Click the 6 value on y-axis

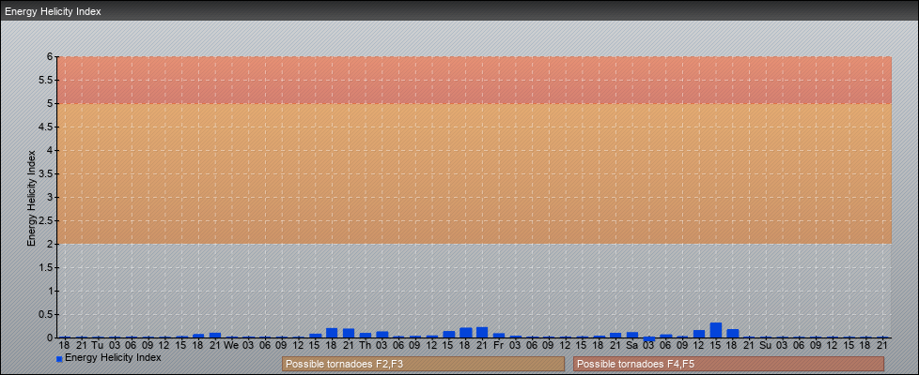pos(50,57)
